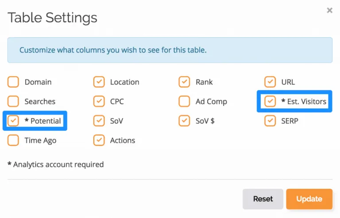Screen dimensions: 340x218
Task: Toggle off the Potential column checkbox
Action: coord(13,121)
